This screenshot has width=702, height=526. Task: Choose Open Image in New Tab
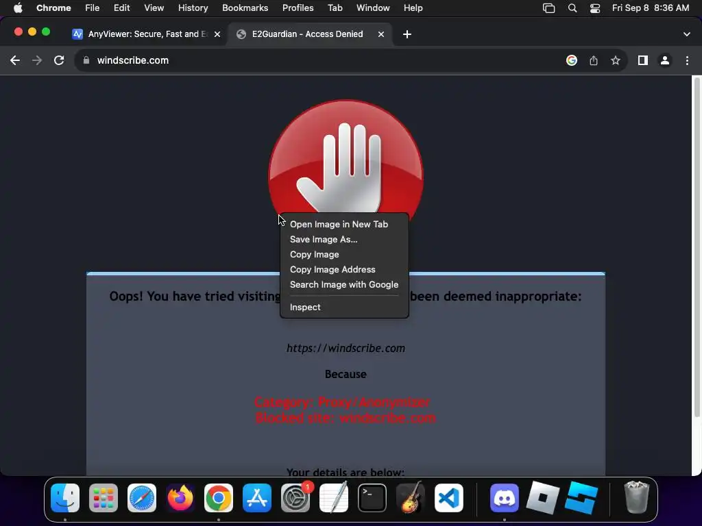coord(339,224)
